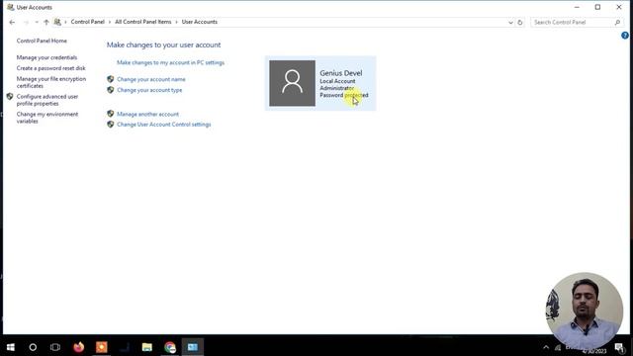Open Change my environment variables
The width and height of the screenshot is (633, 356).
[47, 118]
